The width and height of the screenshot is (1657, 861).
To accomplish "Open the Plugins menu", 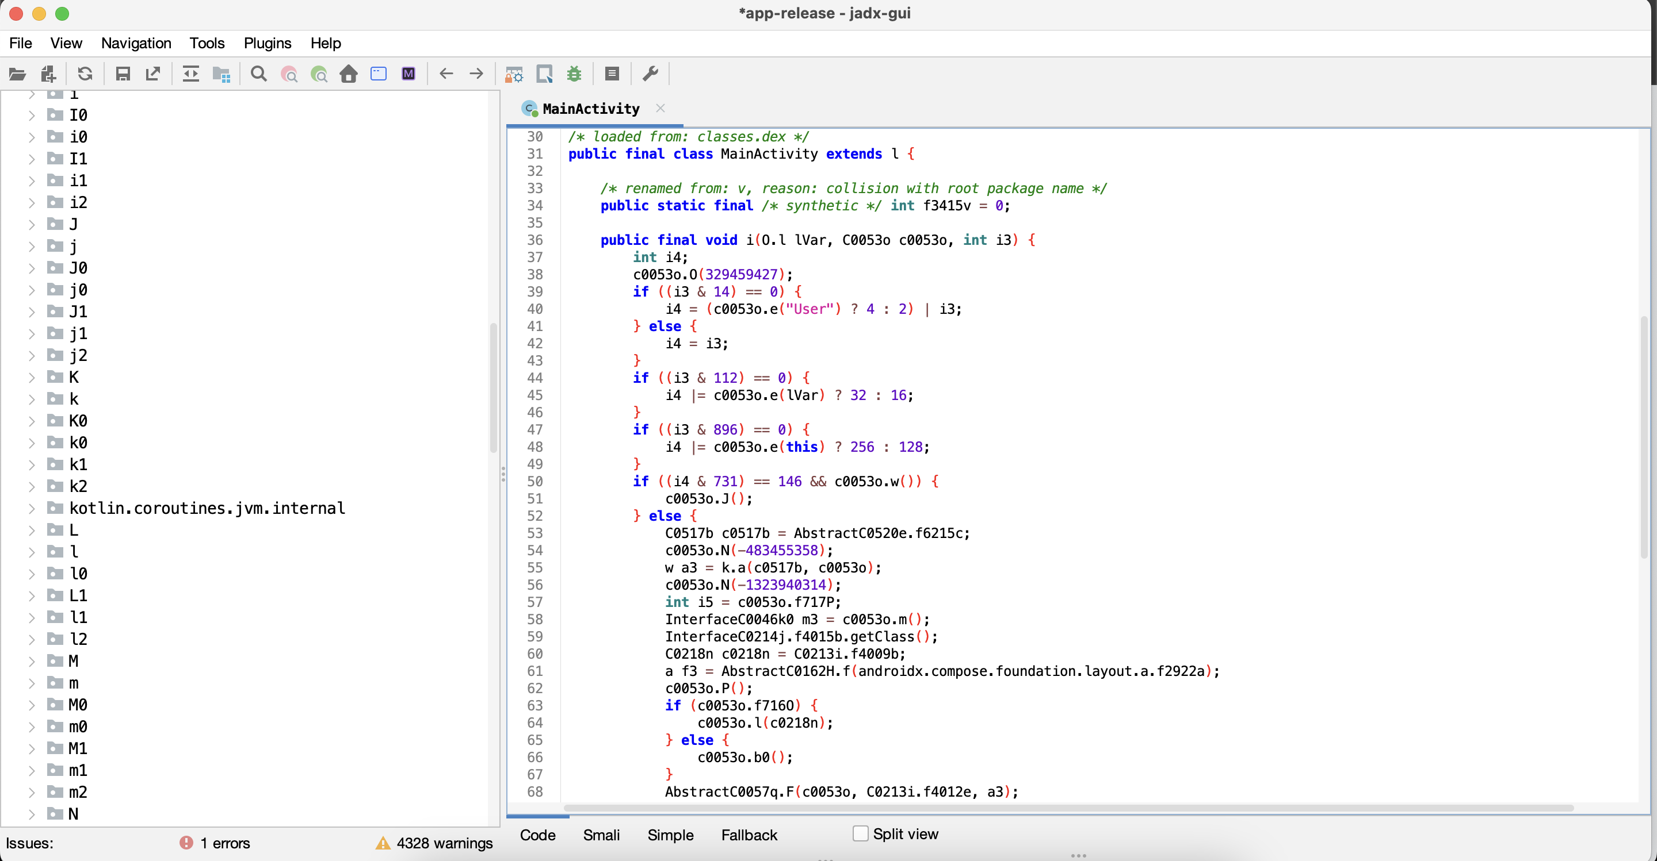I will pyautogui.click(x=267, y=43).
